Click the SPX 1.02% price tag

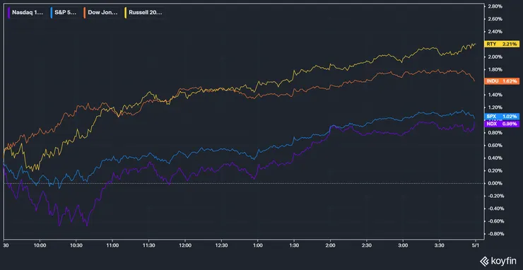pos(503,116)
